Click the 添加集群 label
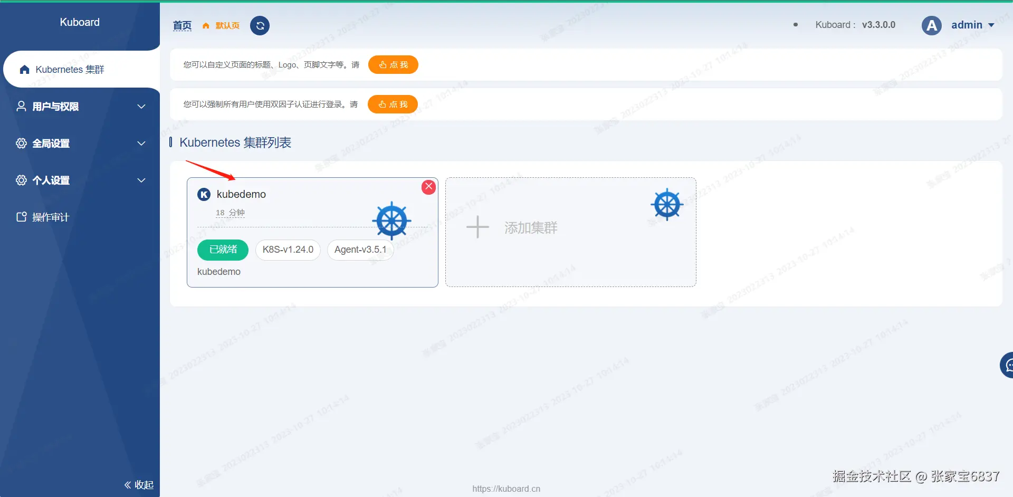The height and width of the screenshot is (497, 1013). point(531,228)
